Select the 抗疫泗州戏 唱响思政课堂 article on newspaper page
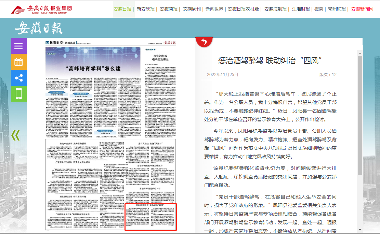Image resolution: width=380 pixels, height=234 pixels. [x=160, y=58]
